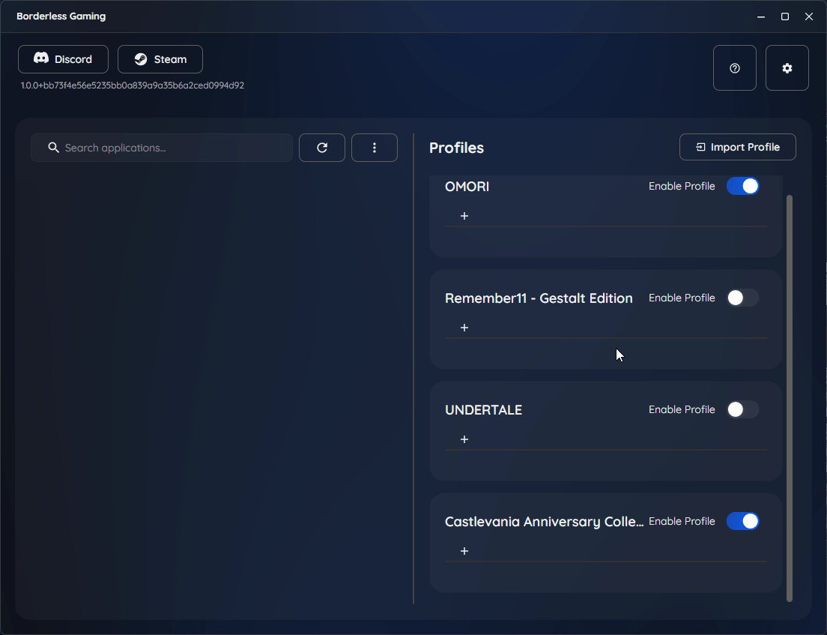Add entry with plus under Remember11
Image resolution: width=827 pixels, height=635 pixels.
464,328
